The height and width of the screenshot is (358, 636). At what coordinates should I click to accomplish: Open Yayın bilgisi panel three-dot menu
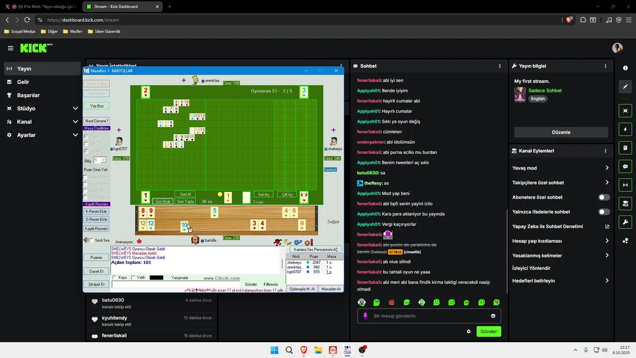pos(605,66)
